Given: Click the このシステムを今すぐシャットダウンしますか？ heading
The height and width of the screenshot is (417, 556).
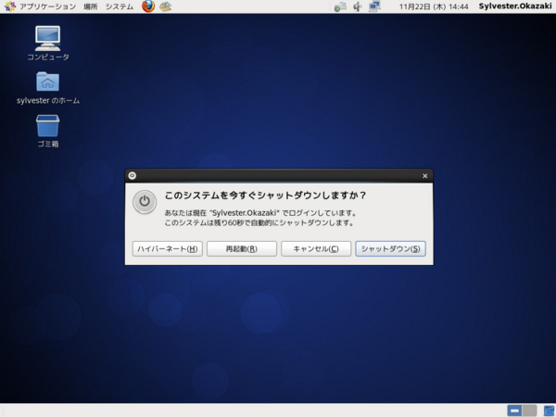Looking at the screenshot, I should coord(265,196).
